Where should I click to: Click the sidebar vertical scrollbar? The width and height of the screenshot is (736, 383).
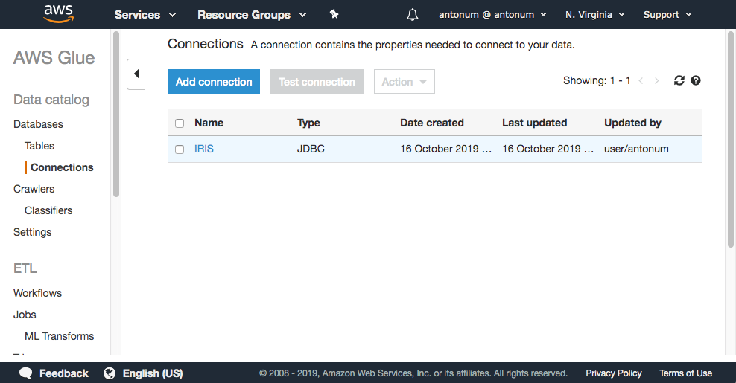click(x=116, y=114)
